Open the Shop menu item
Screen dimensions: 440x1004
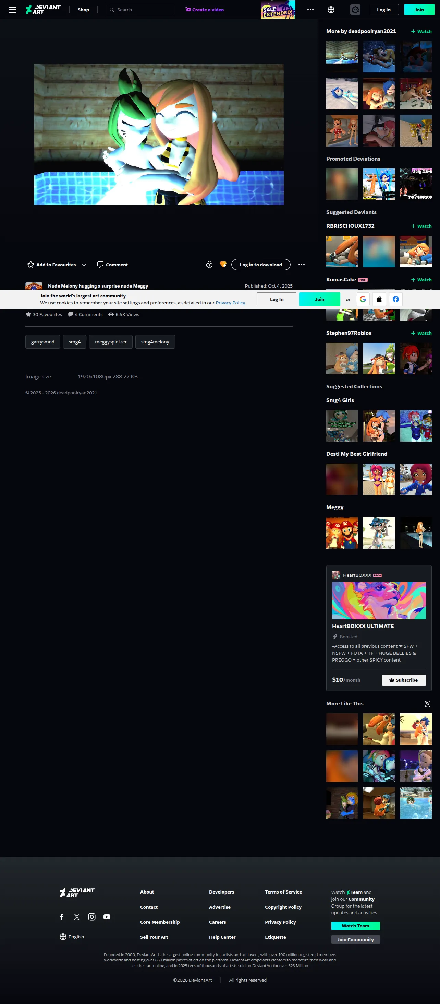coord(83,10)
